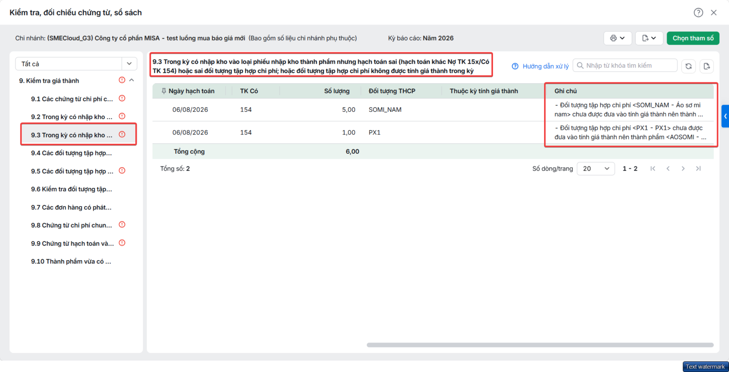The height and width of the screenshot is (372, 729).
Task: Open the Hướng dẫn xử lý link
Action: tap(540, 66)
